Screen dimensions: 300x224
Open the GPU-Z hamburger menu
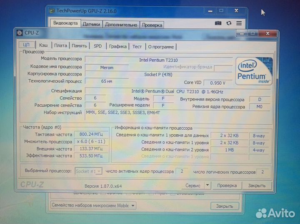tap(239, 23)
